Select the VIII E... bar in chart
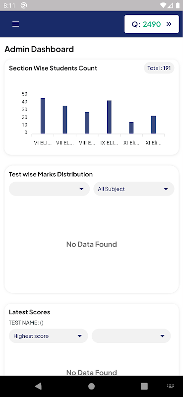The height and width of the screenshot is (397, 183). pyautogui.click(x=87, y=123)
